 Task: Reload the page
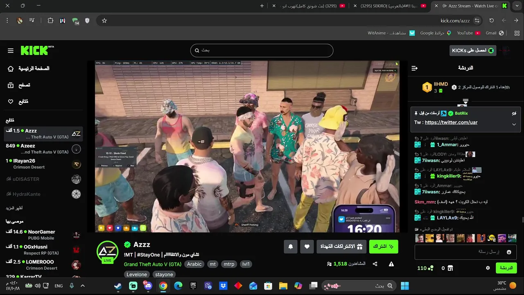[492, 20]
